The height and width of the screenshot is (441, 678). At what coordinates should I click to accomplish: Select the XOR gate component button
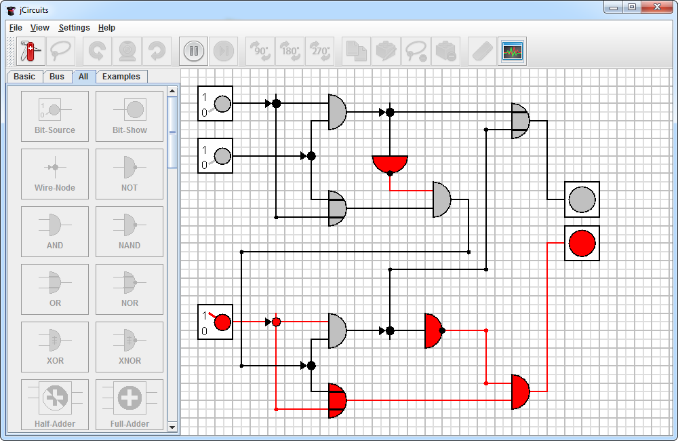[55, 347]
